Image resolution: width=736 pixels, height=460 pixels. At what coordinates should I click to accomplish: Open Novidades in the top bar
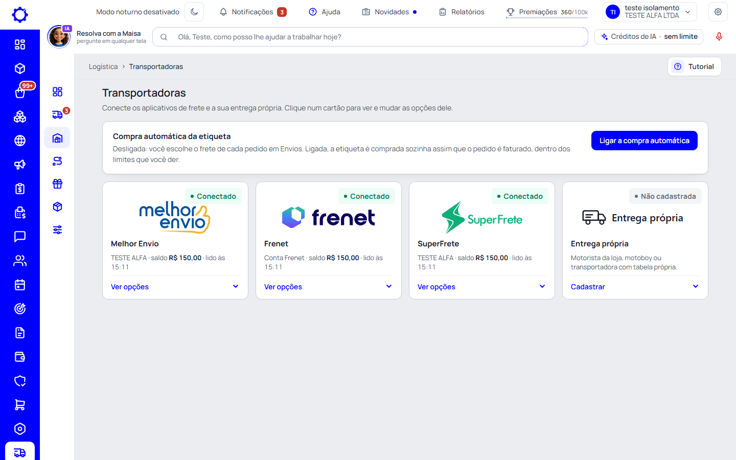click(389, 12)
